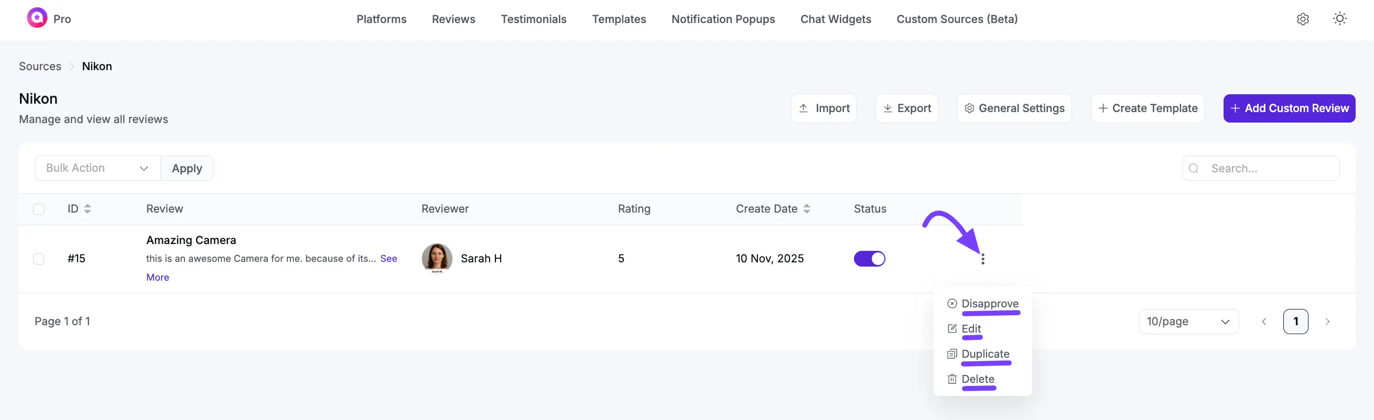1374x420 pixels.
Task: Go to the previous page arrow
Action: pyautogui.click(x=1263, y=322)
